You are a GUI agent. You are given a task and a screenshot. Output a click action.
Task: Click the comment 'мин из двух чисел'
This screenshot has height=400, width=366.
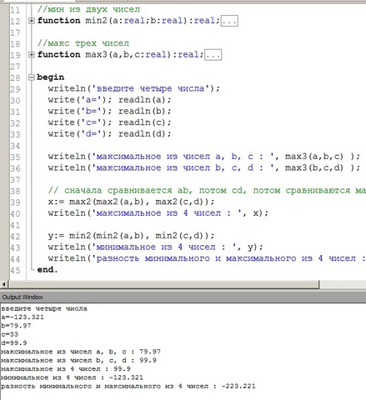[x=88, y=9]
